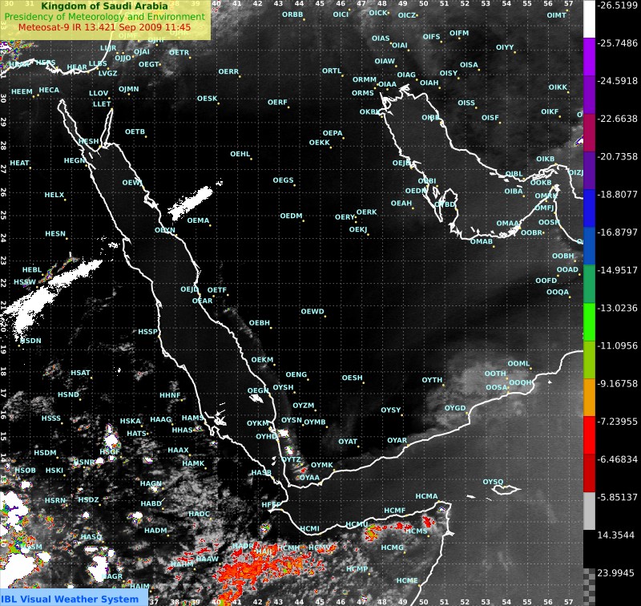Select the OOML station label

tap(518, 363)
